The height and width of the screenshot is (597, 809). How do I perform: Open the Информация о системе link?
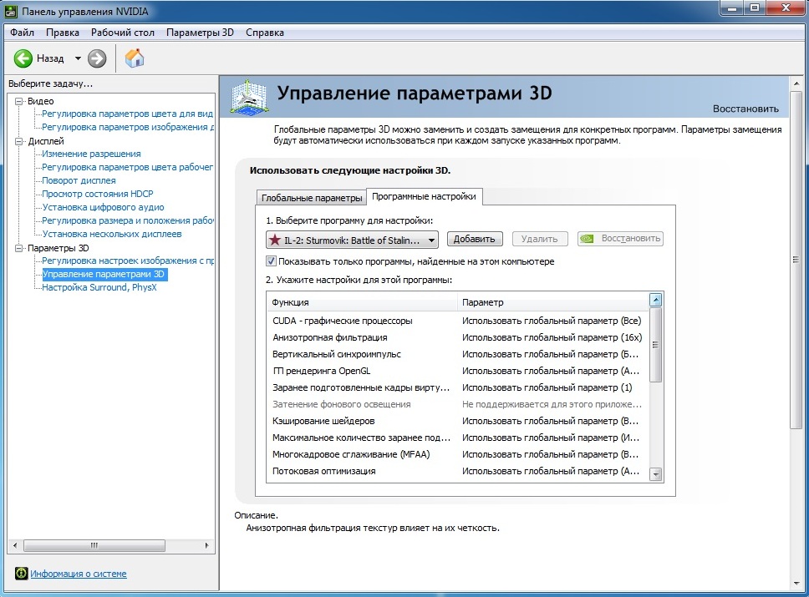[79, 574]
